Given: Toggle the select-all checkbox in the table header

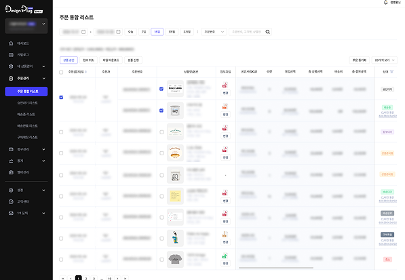Looking at the screenshot, I should [x=61, y=73].
